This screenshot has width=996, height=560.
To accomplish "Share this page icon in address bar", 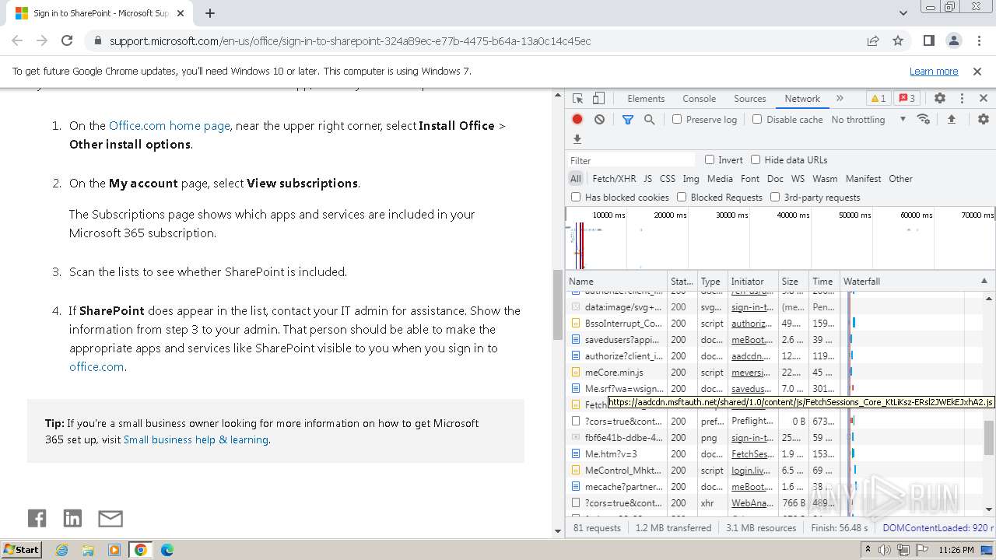I will (873, 40).
